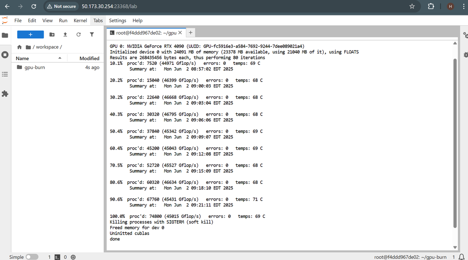Screen dimensions: 468x260
Task: Open browser Extensions icon
Action: [x=431, y=6]
